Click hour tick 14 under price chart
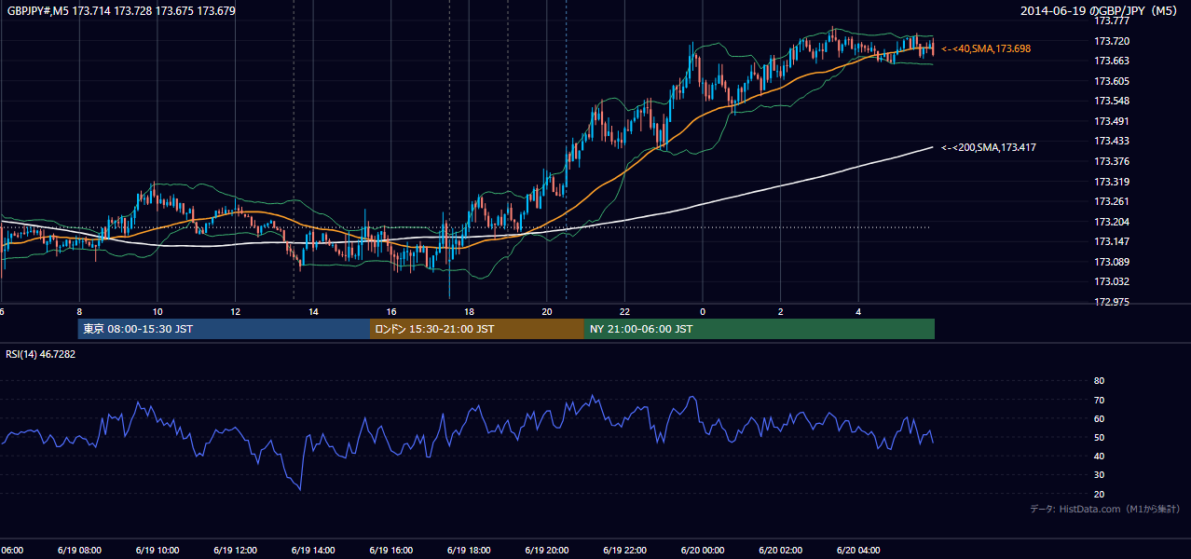This screenshot has width=1191, height=559. [x=313, y=312]
